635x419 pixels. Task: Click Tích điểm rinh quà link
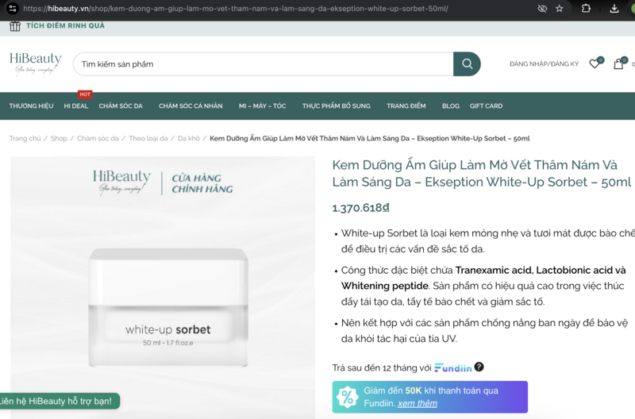pos(65,26)
